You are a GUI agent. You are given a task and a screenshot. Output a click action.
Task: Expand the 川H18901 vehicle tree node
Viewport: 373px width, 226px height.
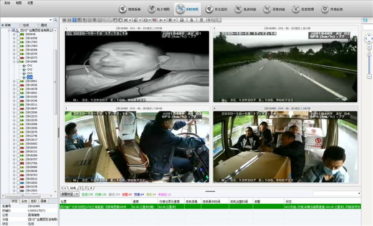pyautogui.click(x=14, y=81)
